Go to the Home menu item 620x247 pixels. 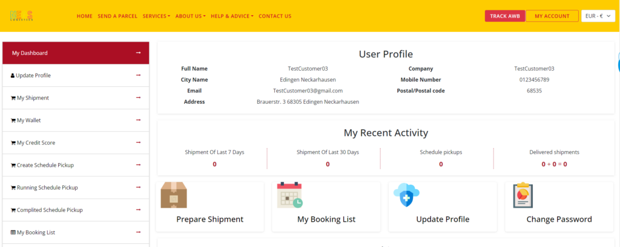(85, 16)
